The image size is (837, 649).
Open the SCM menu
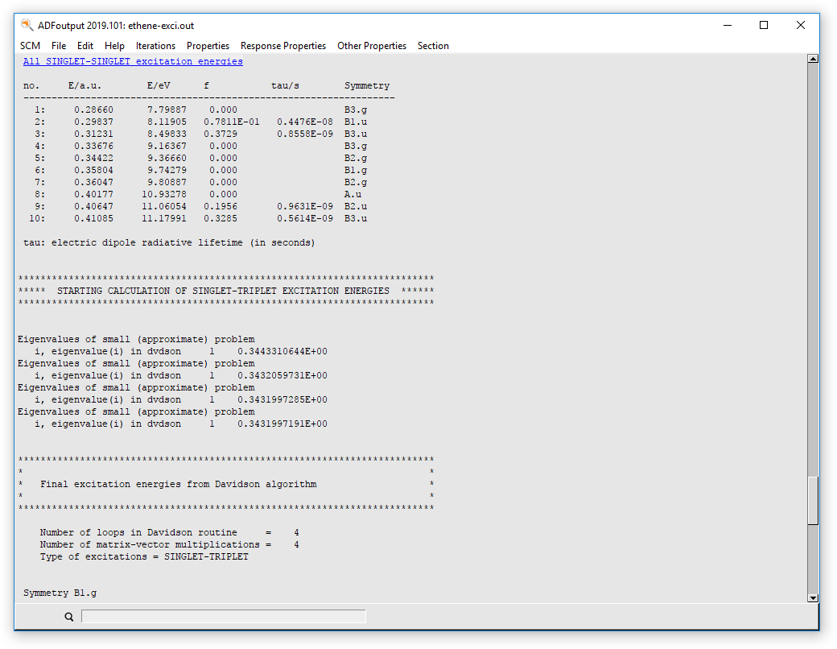click(x=30, y=46)
